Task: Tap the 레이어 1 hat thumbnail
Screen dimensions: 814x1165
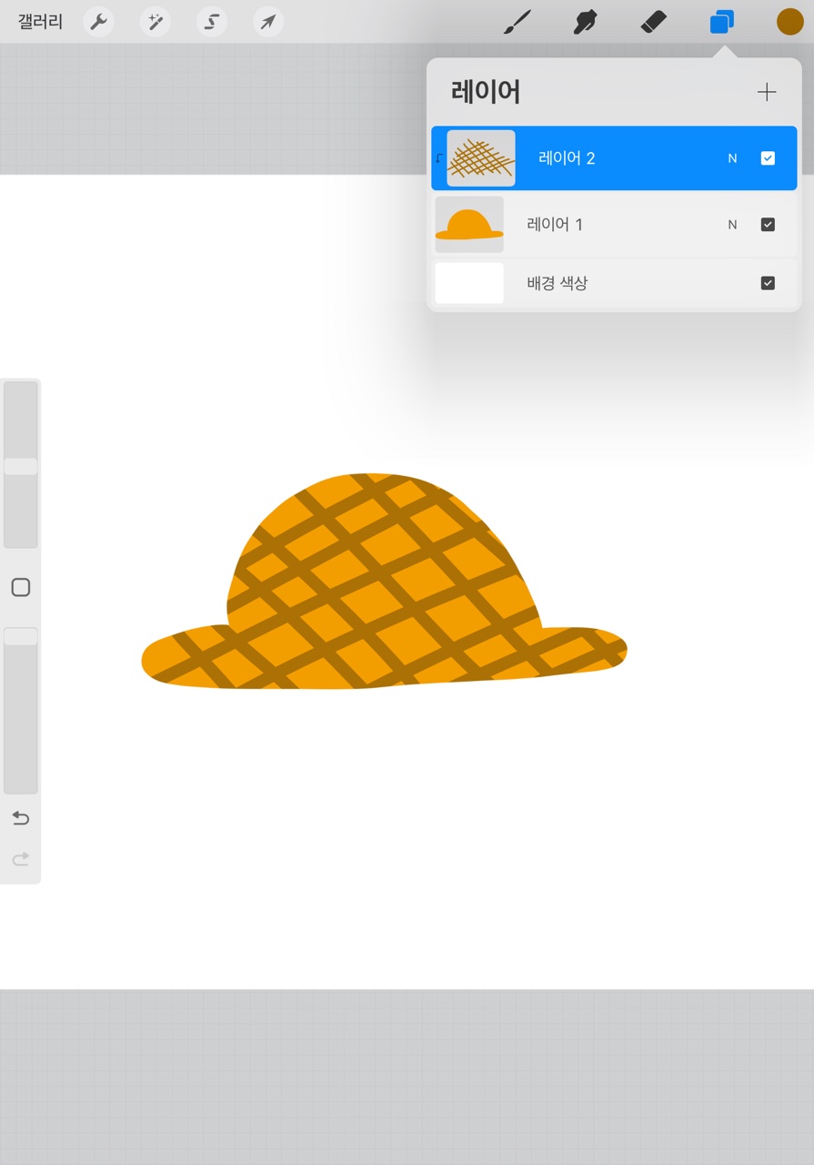Action: click(469, 225)
